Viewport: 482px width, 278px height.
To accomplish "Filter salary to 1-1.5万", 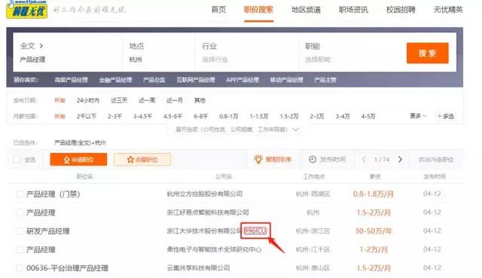I will click(x=259, y=116).
